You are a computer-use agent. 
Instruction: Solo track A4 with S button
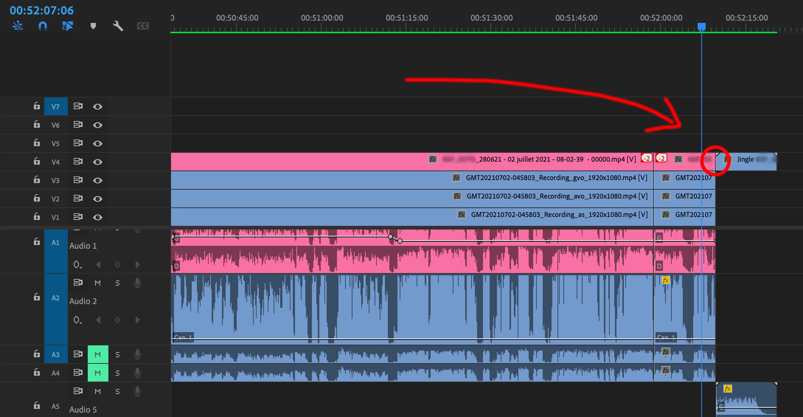click(x=118, y=373)
